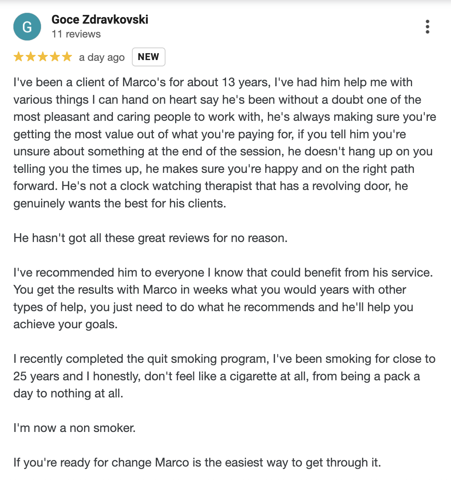This screenshot has height=480, width=451.
Task: Click the first gold rating star
Action: click(x=19, y=57)
